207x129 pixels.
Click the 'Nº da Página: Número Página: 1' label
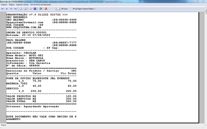(x=84, y=9)
